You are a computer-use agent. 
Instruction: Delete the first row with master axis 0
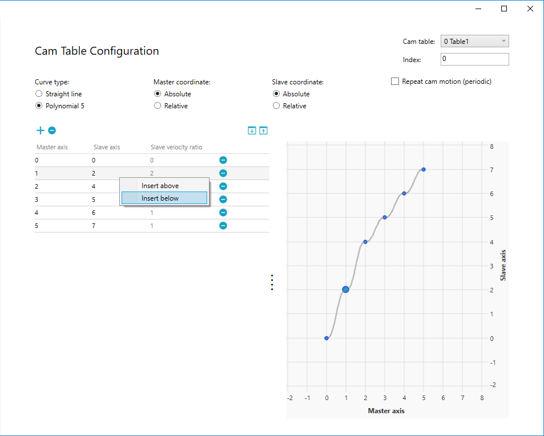click(x=223, y=160)
